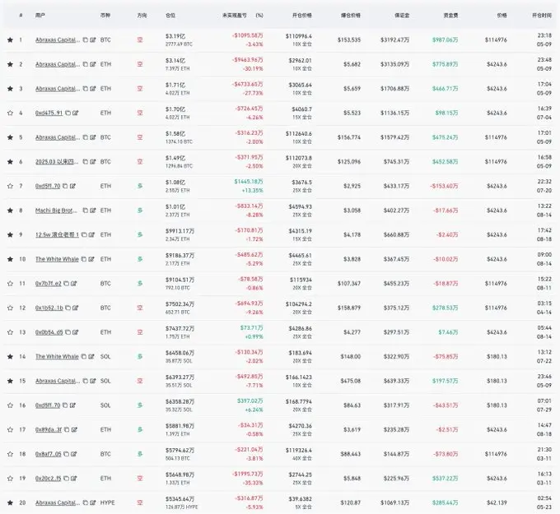The width and height of the screenshot is (560, 514).
Task: Edit note icon beside 0x89da..3f
Action: pyautogui.click(x=74, y=429)
